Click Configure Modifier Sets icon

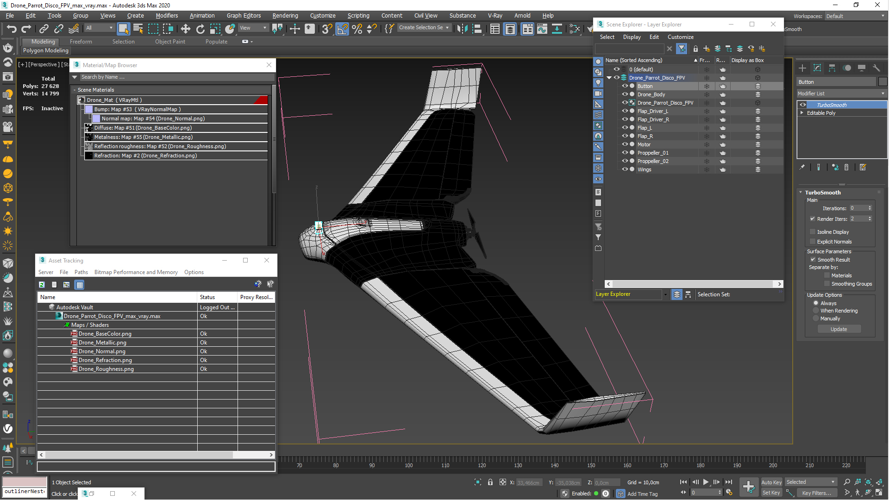[863, 168]
